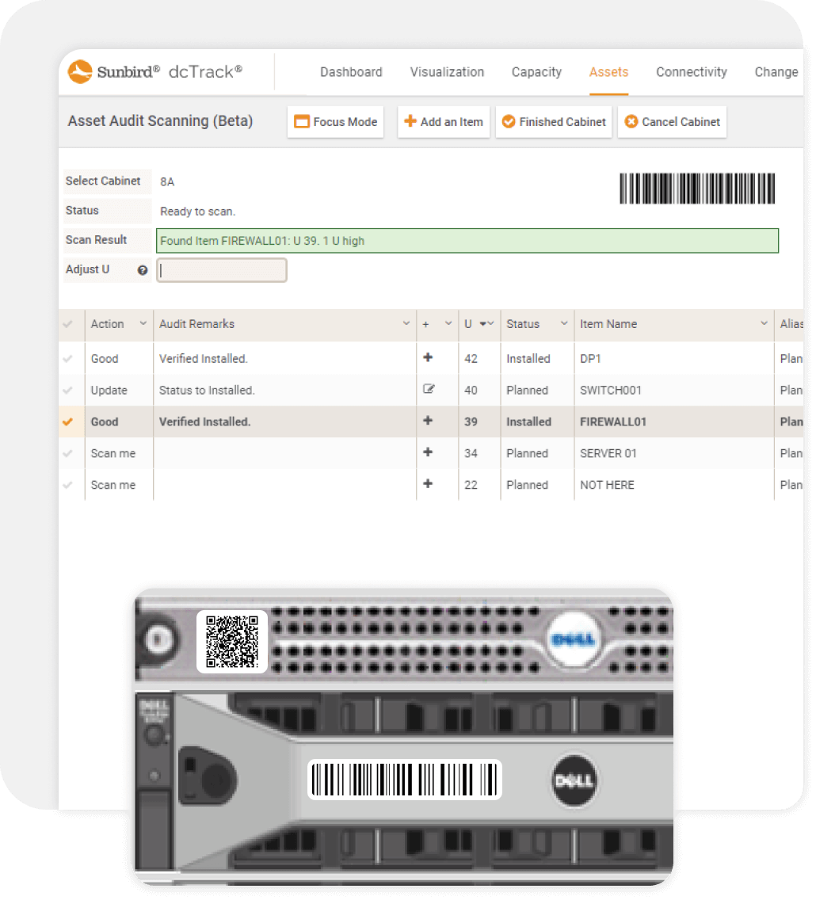Viewport: 816px width, 900px height.
Task: Toggle the select-all checkmark in the table header
Action: pos(67,324)
